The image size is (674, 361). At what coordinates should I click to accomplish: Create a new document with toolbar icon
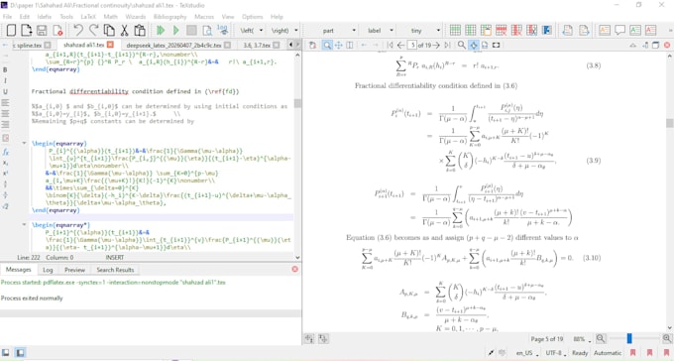point(11,31)
